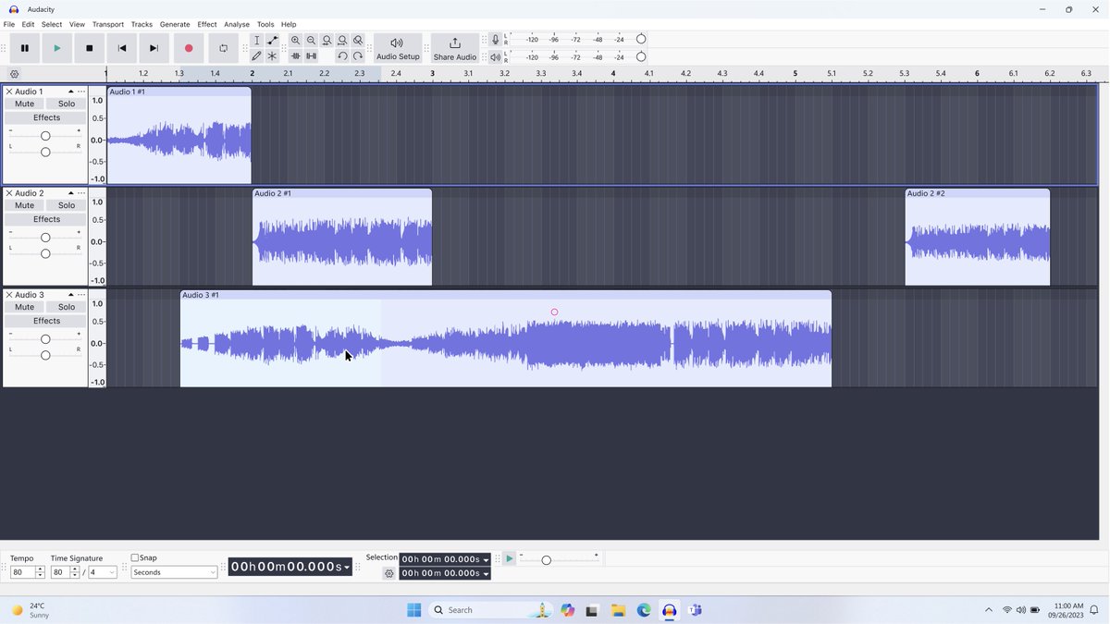This screenshot has height=624, width=1110.
Task: Select the Selection (I-beam) tool
Action: 256,41
